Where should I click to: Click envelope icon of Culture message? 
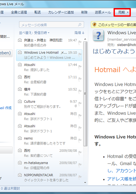pyautogui.click(x=20, y=101)
